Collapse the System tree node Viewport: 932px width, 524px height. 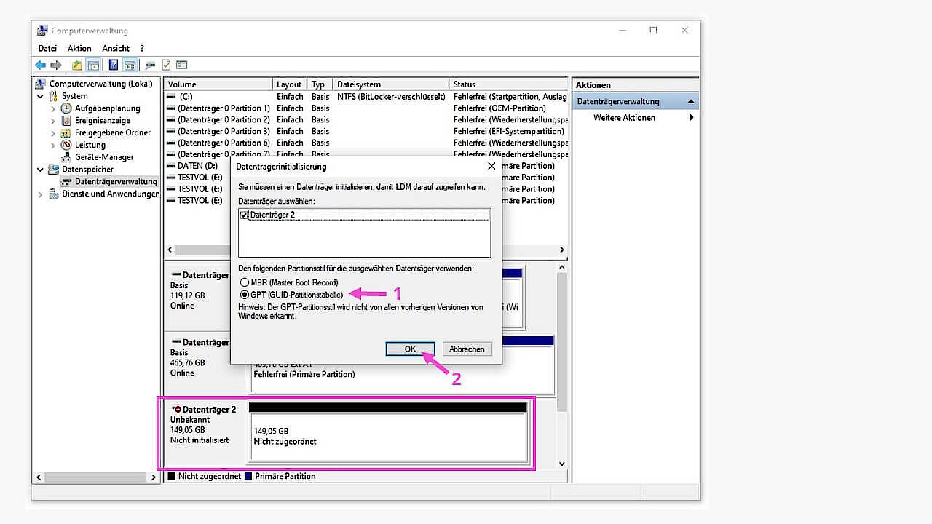41,96
